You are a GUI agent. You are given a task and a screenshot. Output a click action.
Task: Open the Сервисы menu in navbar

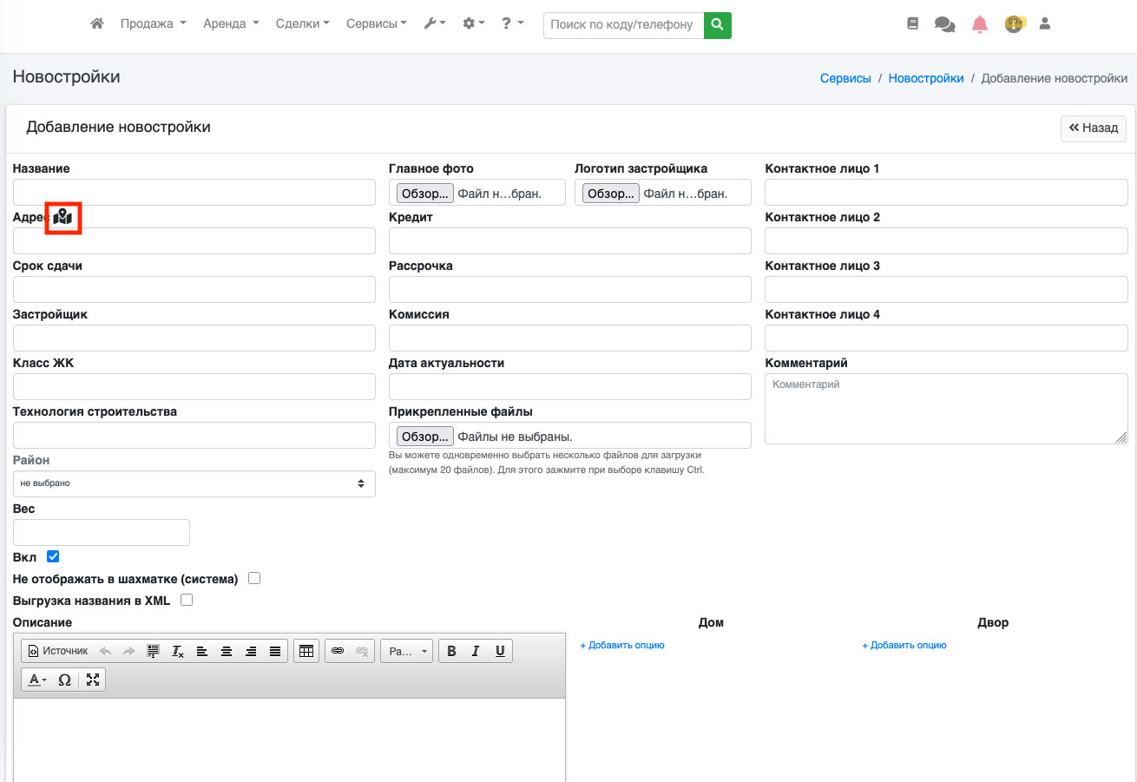pyautogui.click(x=376, y=24)
